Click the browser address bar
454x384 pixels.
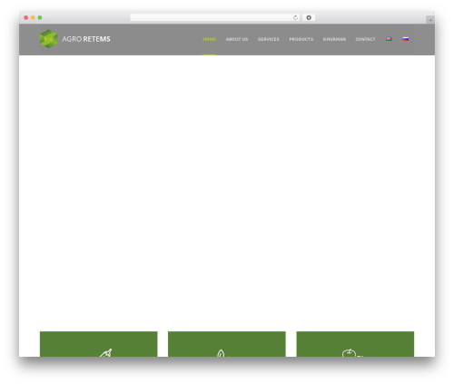point(215,17)
